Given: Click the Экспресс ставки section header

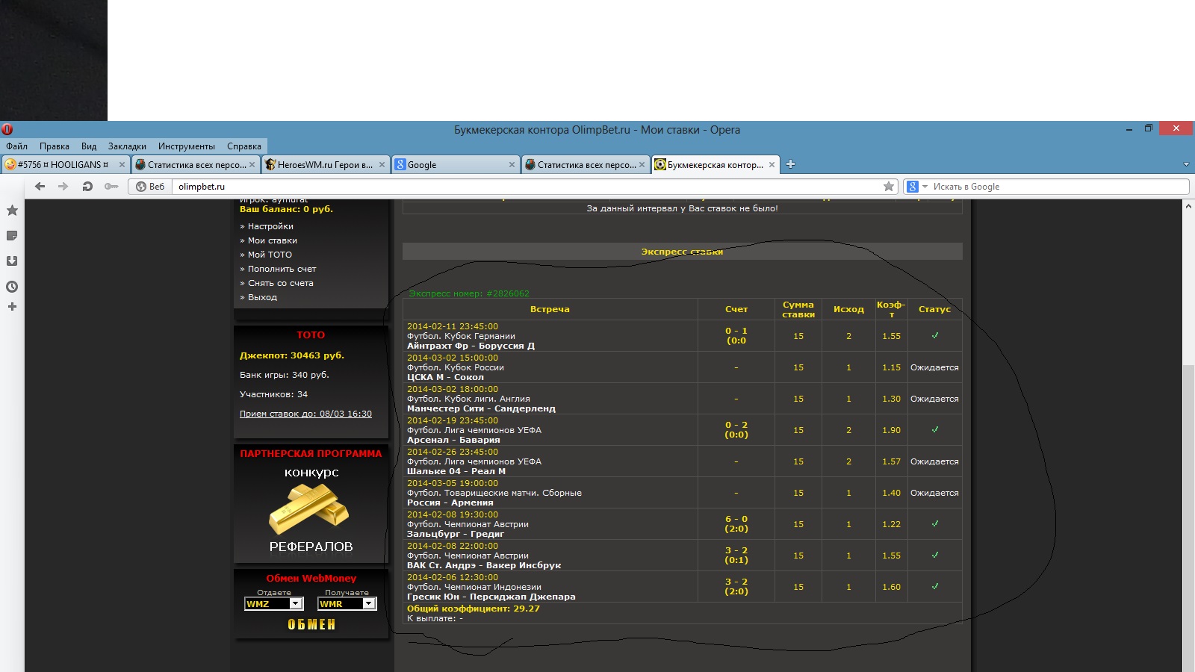Looking at the screenshot, I should click(x=682, y=252).
